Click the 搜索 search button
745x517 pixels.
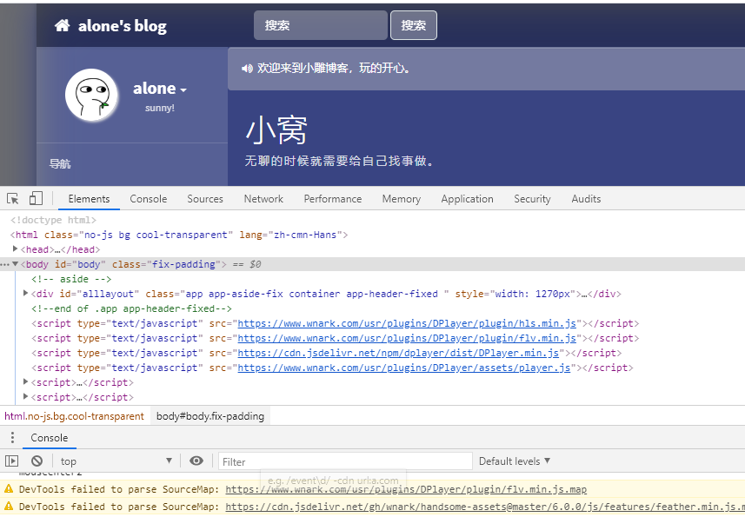point(414,26)
